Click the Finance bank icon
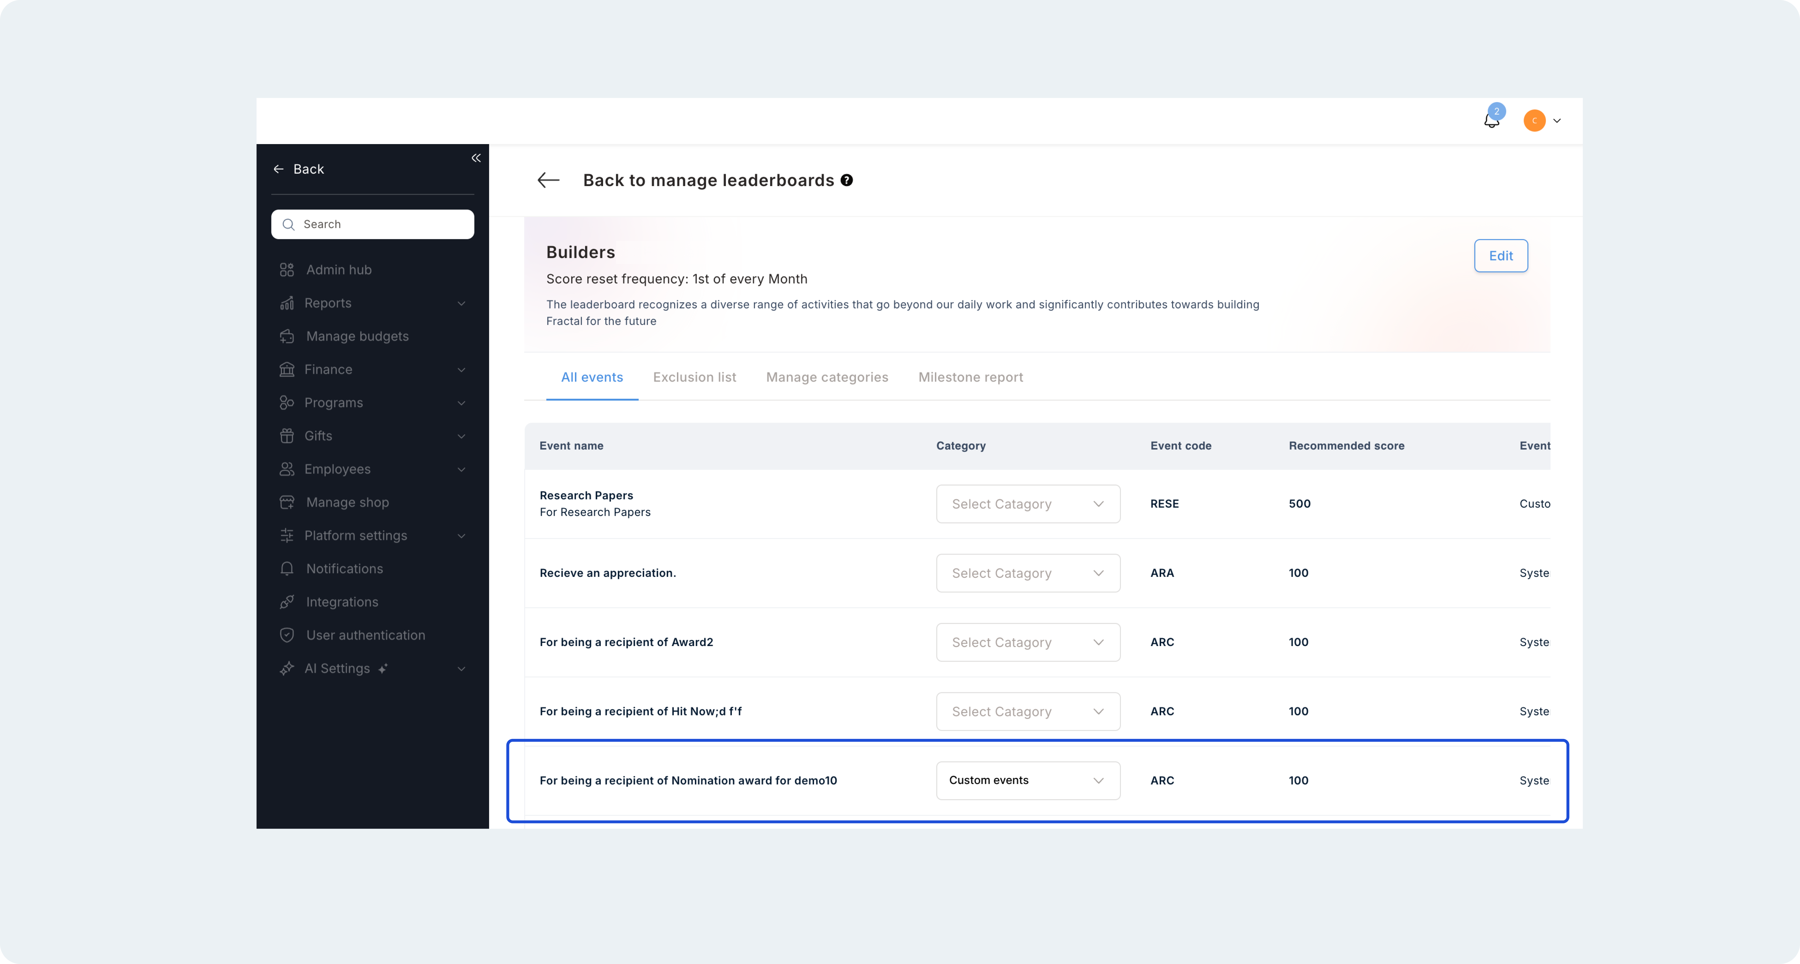This screenshot has width=1800, height=964. (286, 369)
